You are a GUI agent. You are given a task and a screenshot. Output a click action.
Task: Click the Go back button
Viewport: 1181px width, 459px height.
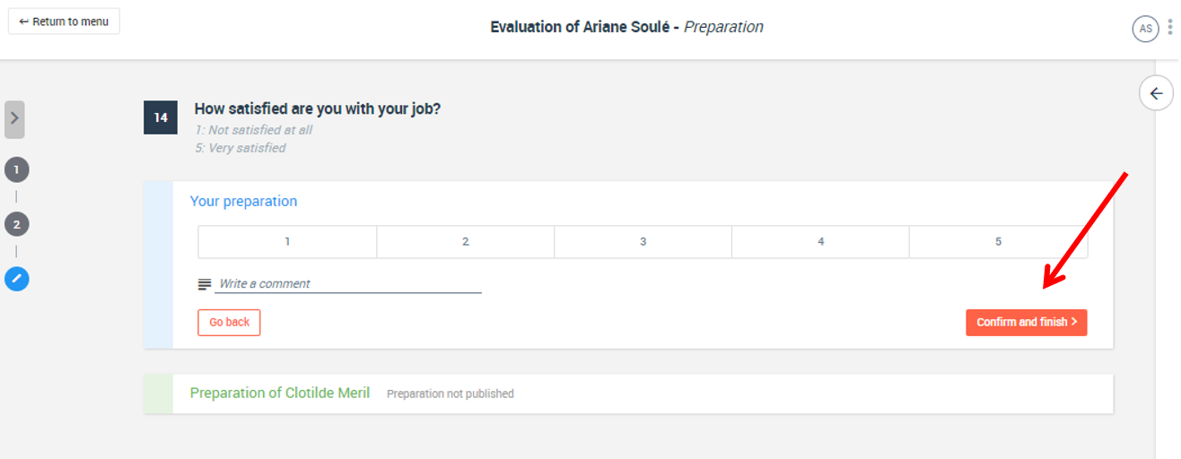(229, 323)
